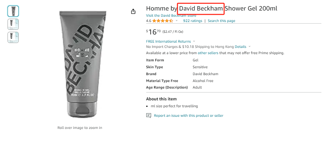Select the first product thumbnail

[13, 11]
